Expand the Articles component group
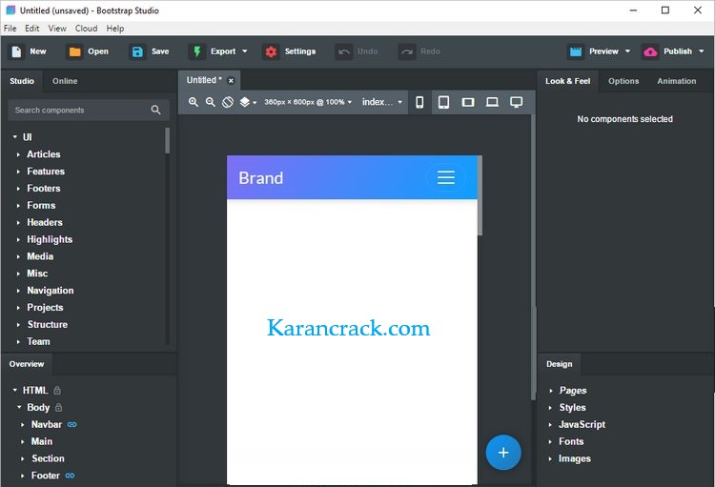The width and height of the screenshot is (715, 487). (x=18, y=154)
